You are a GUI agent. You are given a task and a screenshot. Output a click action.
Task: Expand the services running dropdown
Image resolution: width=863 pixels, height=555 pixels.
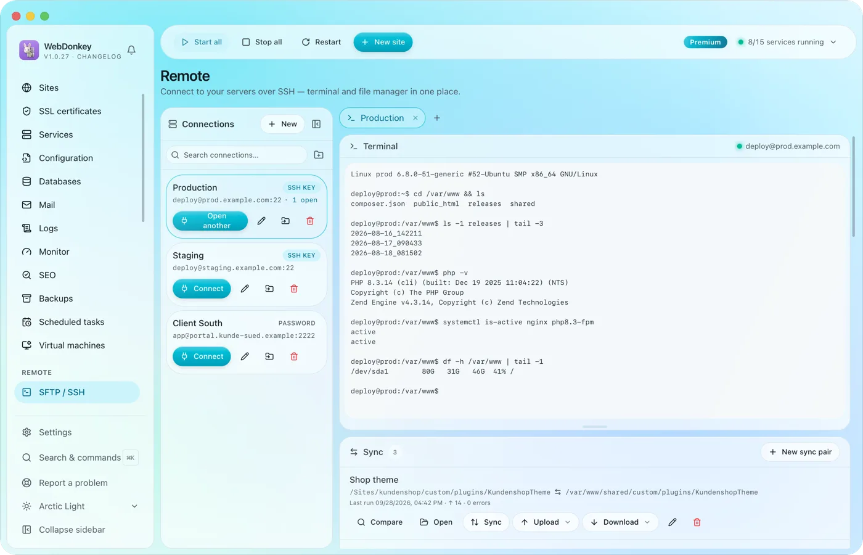point(833,42)
